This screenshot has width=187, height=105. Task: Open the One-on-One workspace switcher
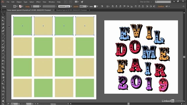146,2
